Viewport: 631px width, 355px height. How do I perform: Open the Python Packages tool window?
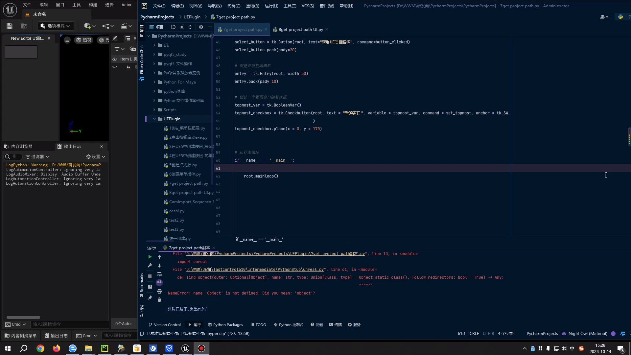[225, 325]
